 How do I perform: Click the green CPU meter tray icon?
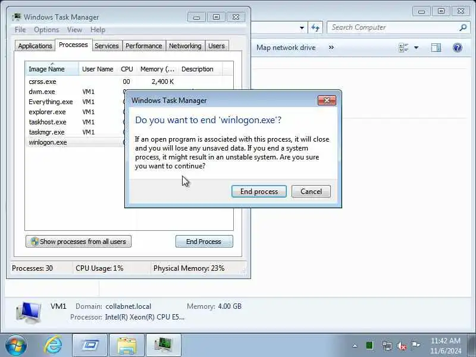(369, 346)
